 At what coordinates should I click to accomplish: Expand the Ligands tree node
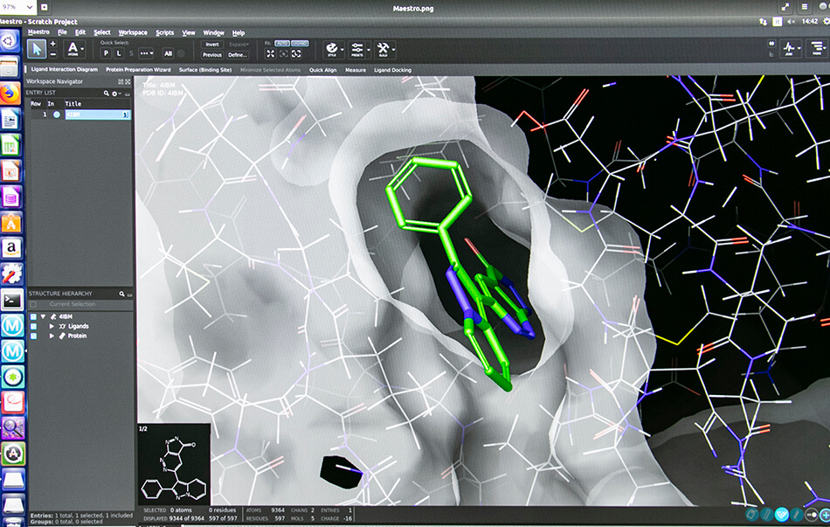coord(52,326)
